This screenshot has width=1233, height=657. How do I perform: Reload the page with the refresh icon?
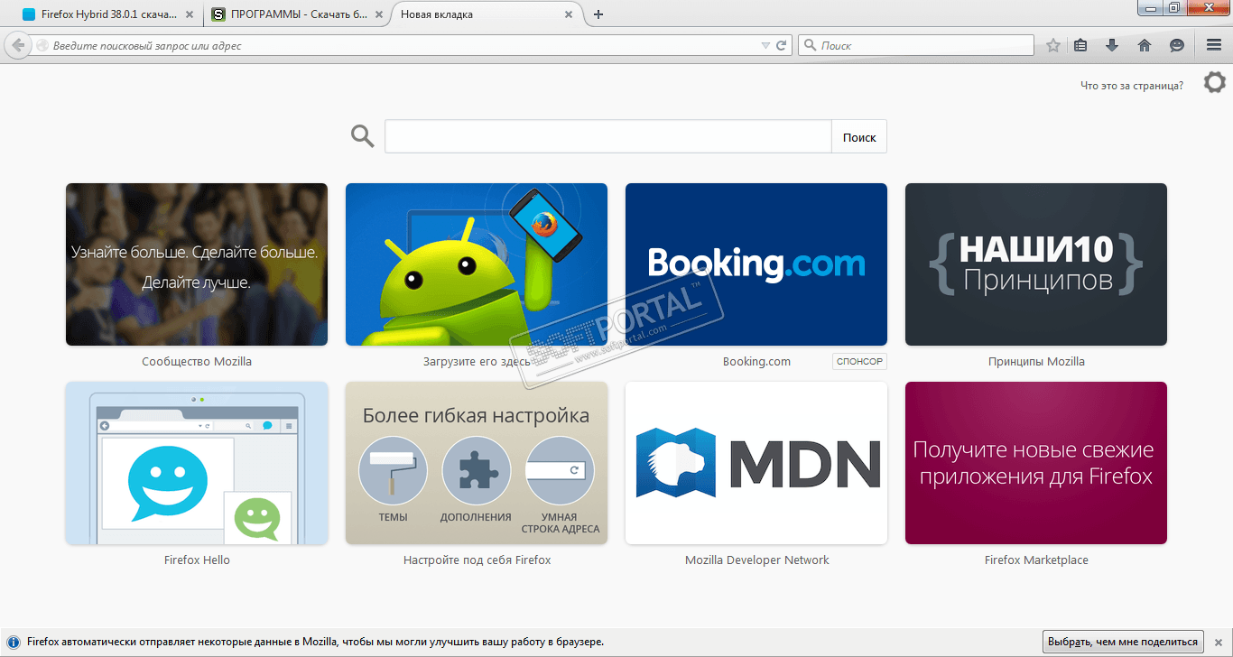pyautogui.click(x=782, y=45)
